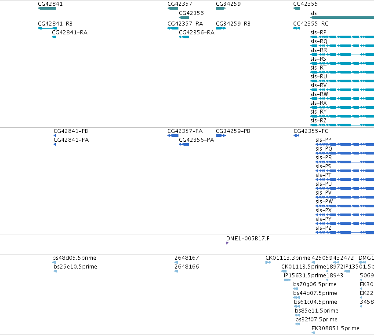The height and width of the screenshot is (335, 374).
Task: Click the sls-RX transcript
Action: click(342, 107)
